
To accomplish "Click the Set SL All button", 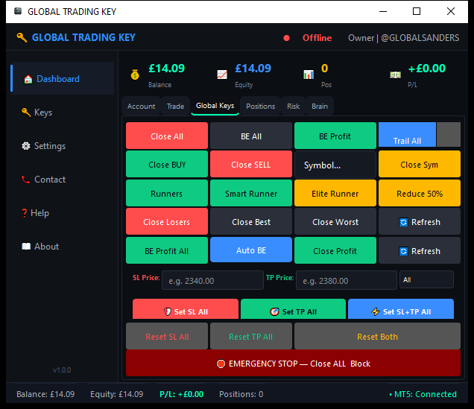I will pyautogui.click(x=186, y=309).
